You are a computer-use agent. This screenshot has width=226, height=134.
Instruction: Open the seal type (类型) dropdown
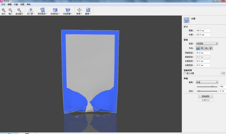point(207,44)
